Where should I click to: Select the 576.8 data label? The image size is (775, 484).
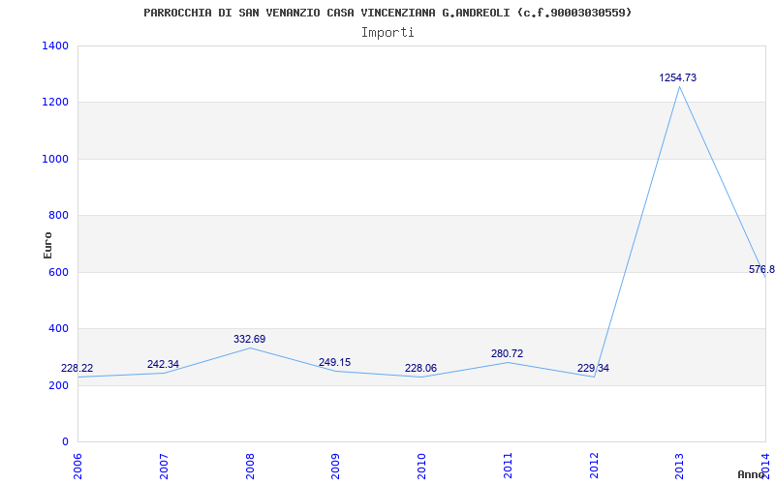tap(761, 270)
